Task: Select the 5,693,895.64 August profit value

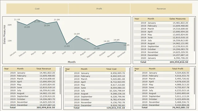Action: pos(182,93)
